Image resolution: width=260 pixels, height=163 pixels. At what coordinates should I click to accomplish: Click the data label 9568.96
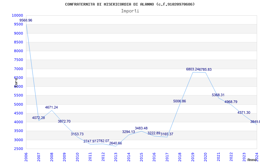click(26, 20)
